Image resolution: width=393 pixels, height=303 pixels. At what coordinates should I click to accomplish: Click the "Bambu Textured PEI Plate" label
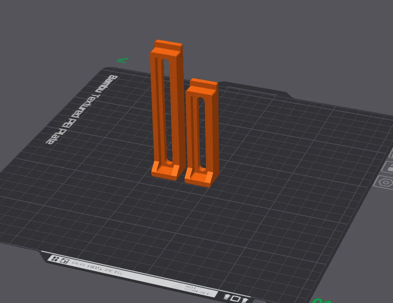coord(81,109)
